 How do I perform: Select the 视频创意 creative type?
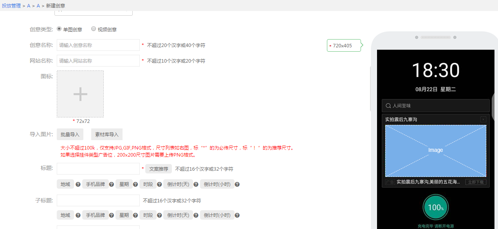[x=93, y=29]
